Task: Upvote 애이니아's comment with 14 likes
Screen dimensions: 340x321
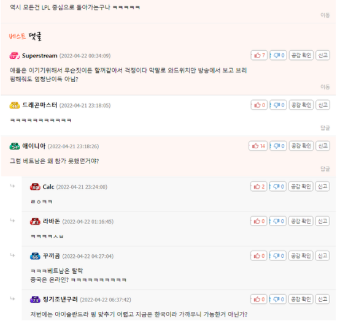Action: tap(258, 146)
